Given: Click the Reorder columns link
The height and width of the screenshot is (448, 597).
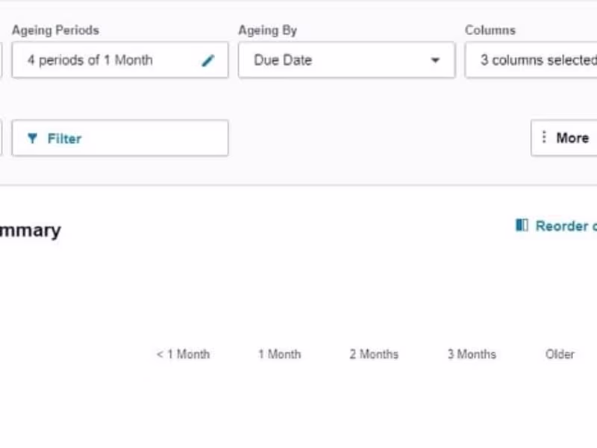Looking at the screenshot, I should [x=565, y=225].
